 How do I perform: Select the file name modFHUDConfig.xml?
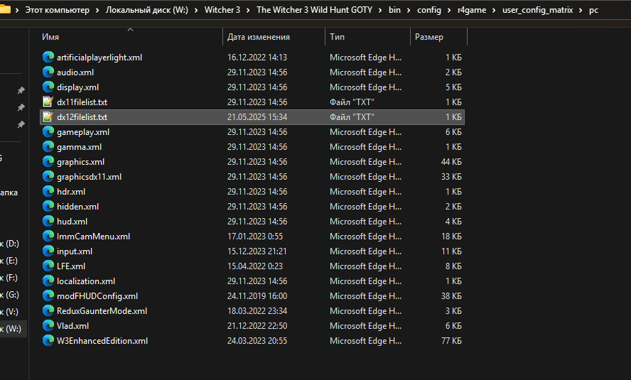pyautogui.click(x=97, y=296)
